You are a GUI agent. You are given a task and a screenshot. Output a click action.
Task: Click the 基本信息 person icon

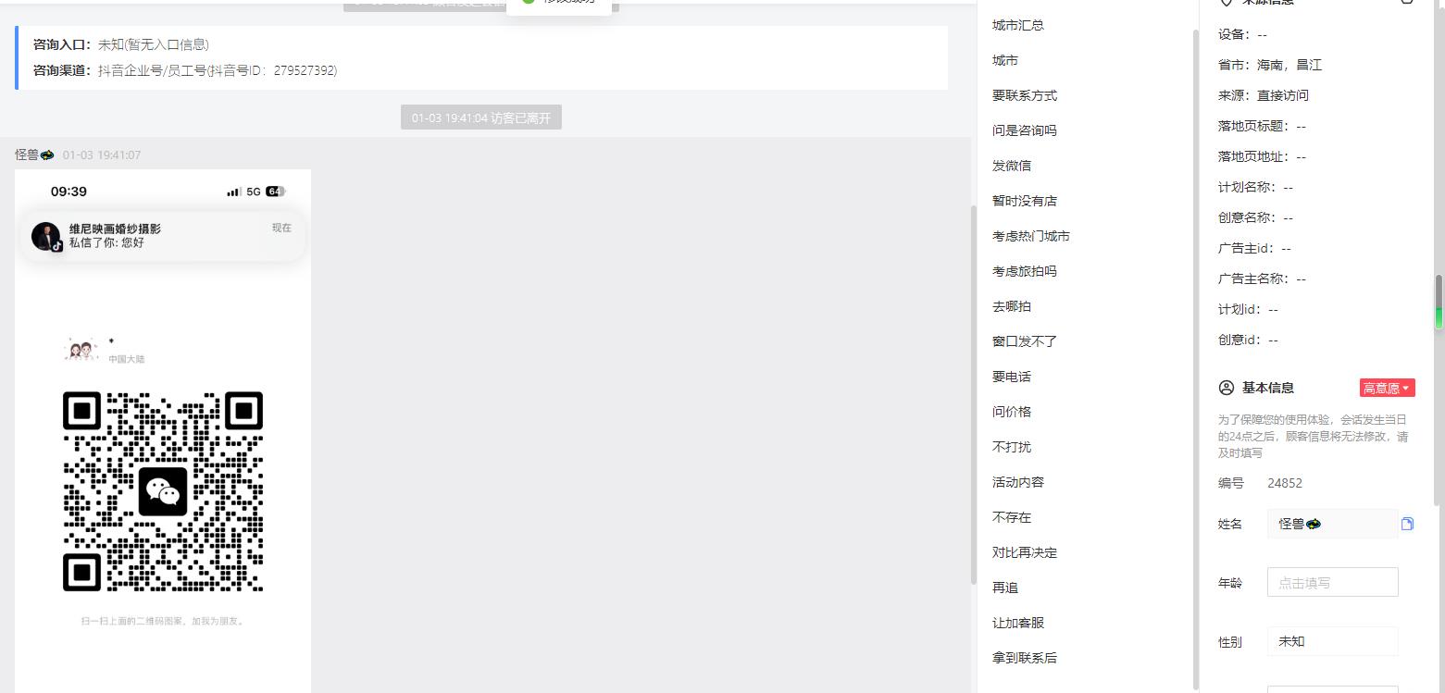[1227, 388]
